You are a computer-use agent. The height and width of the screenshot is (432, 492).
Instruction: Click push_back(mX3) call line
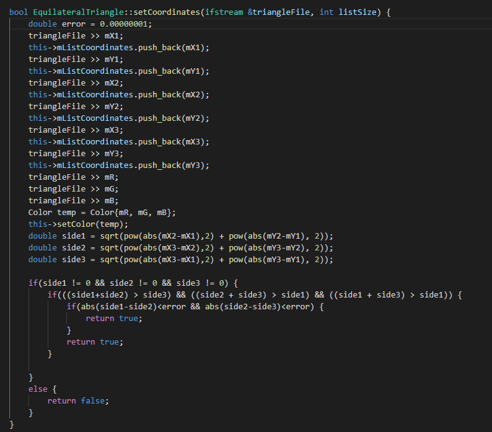click(x=119, y=142)
